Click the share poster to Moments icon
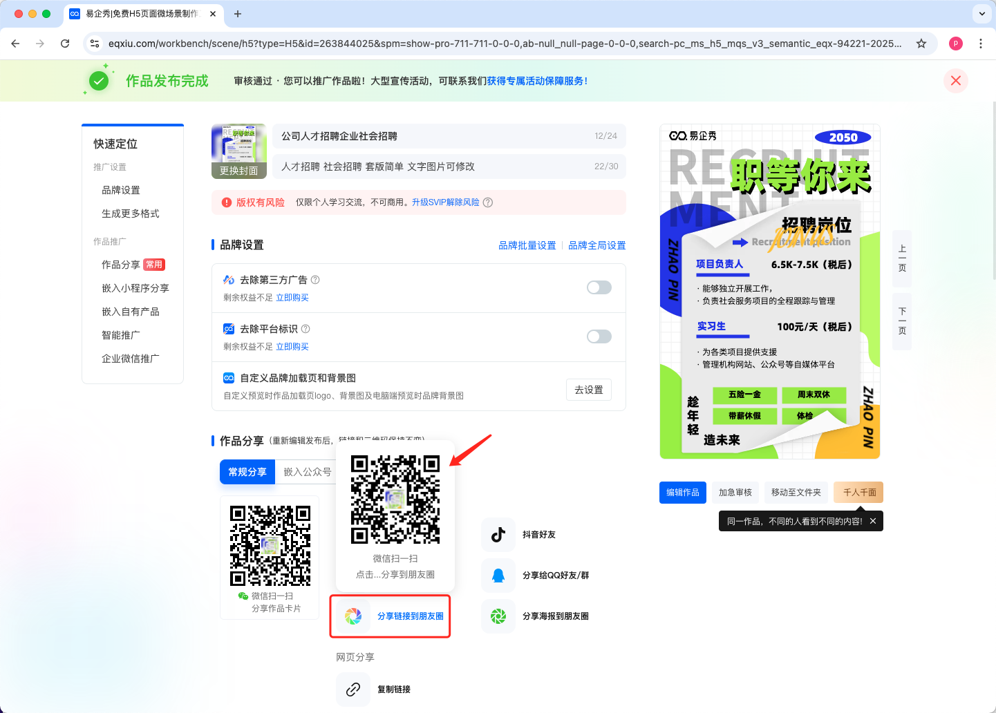 pos(498,616)
